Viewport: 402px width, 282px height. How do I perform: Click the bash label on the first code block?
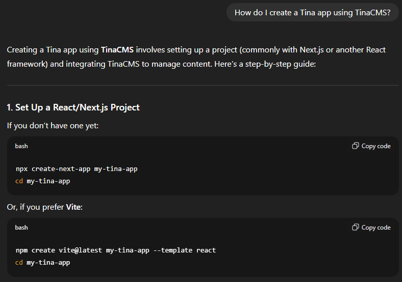[21, 146]
